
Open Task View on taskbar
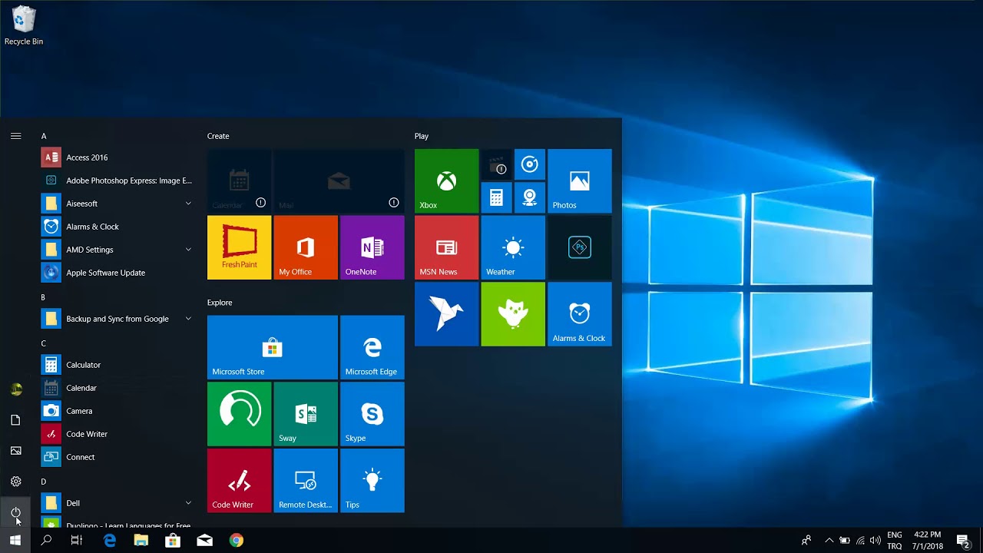pyautogui.click(x=77, y=541)
